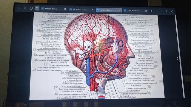Open the search magnifier button
This screenshot has width=191, height=107.
[37, 8]
